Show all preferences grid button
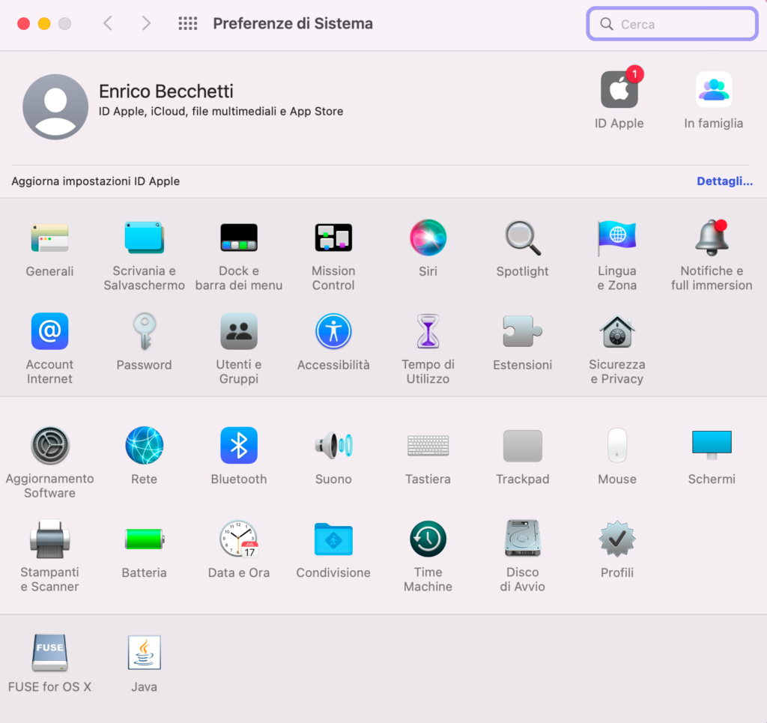This screenshot has height=723, width=767. pyautogui.click(x=188, y=23)
